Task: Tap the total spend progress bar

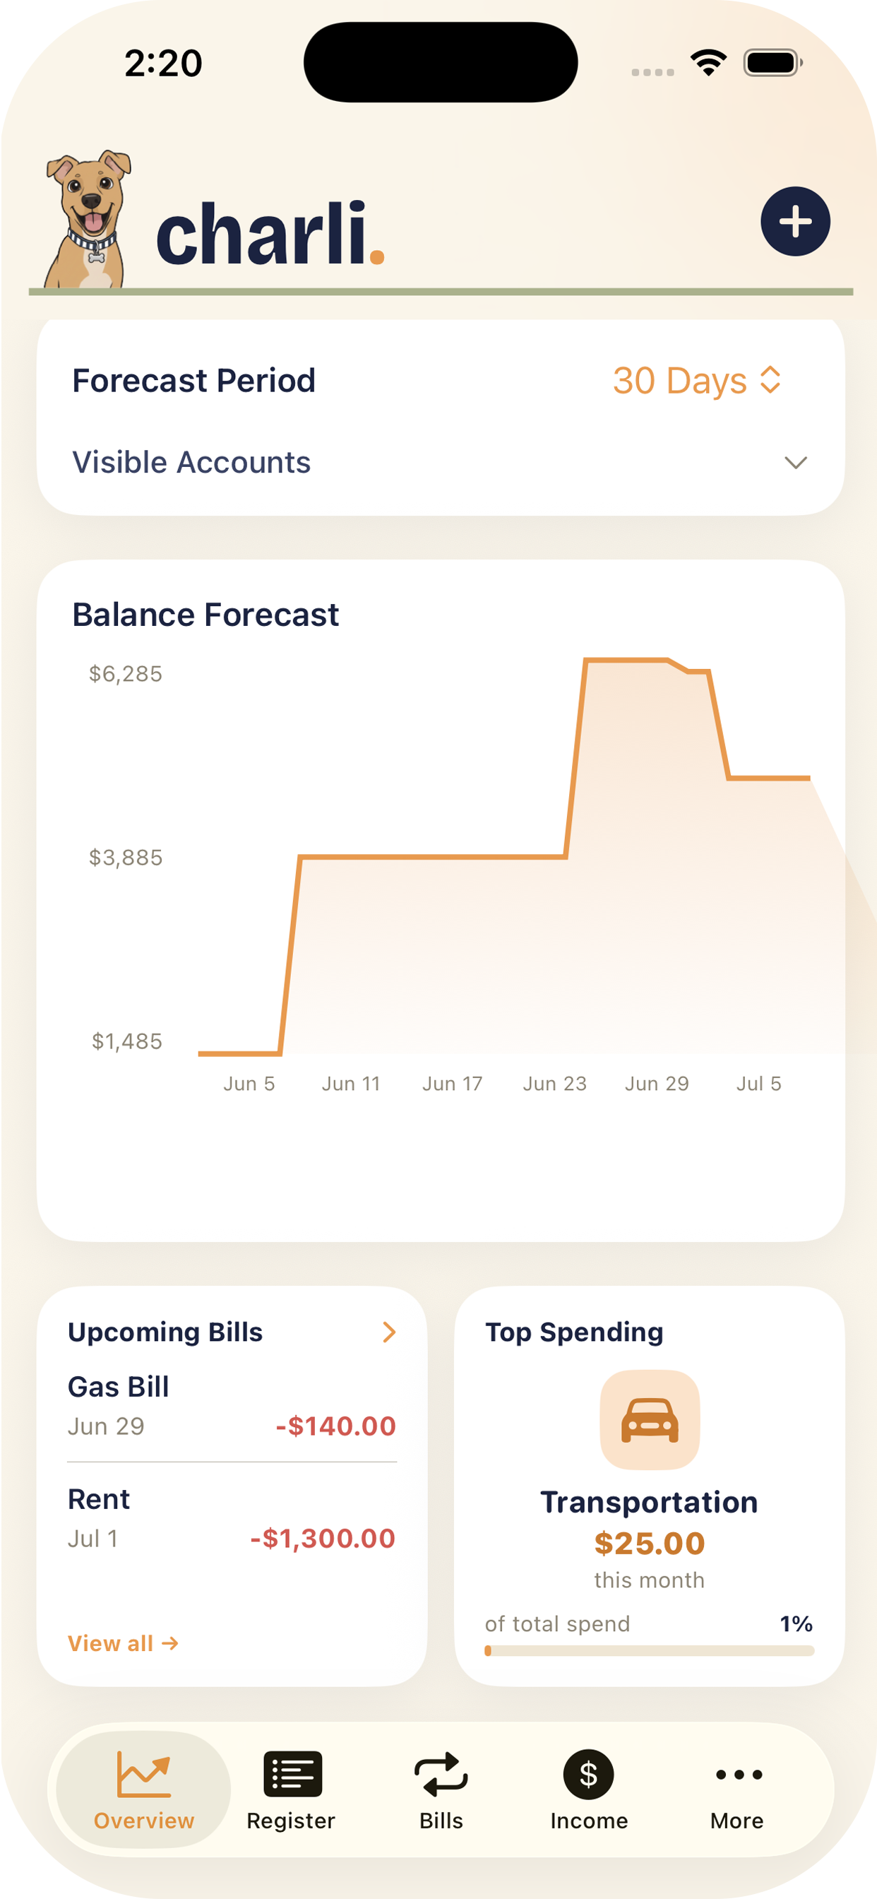Action: tap(649, 1650)
